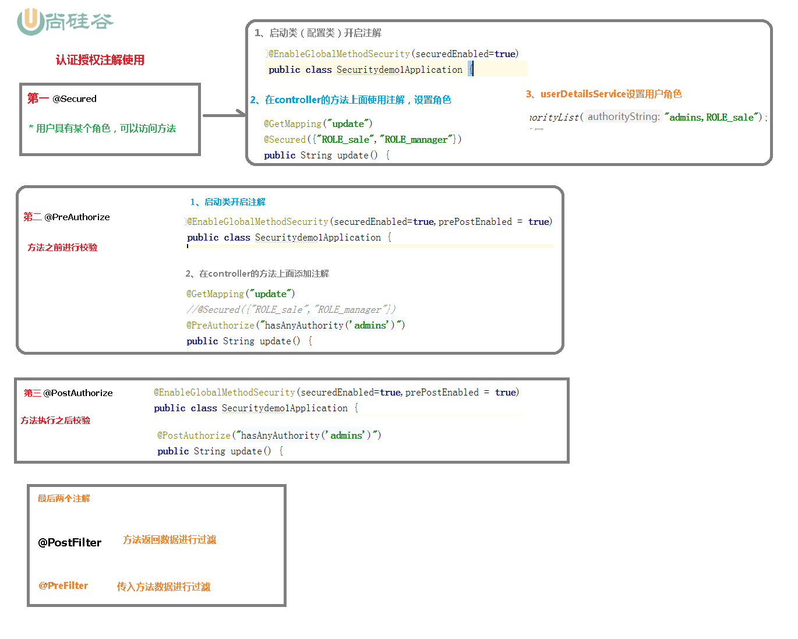
Task: Click the heading 第三 @PostAuthorize
Action: click(x=68, y=393)
